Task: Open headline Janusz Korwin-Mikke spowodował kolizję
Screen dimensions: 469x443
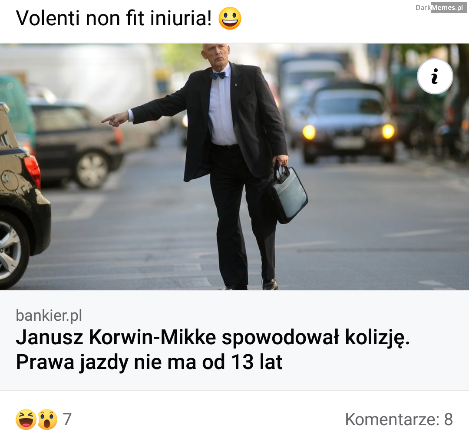Action: tap(212, 337)
